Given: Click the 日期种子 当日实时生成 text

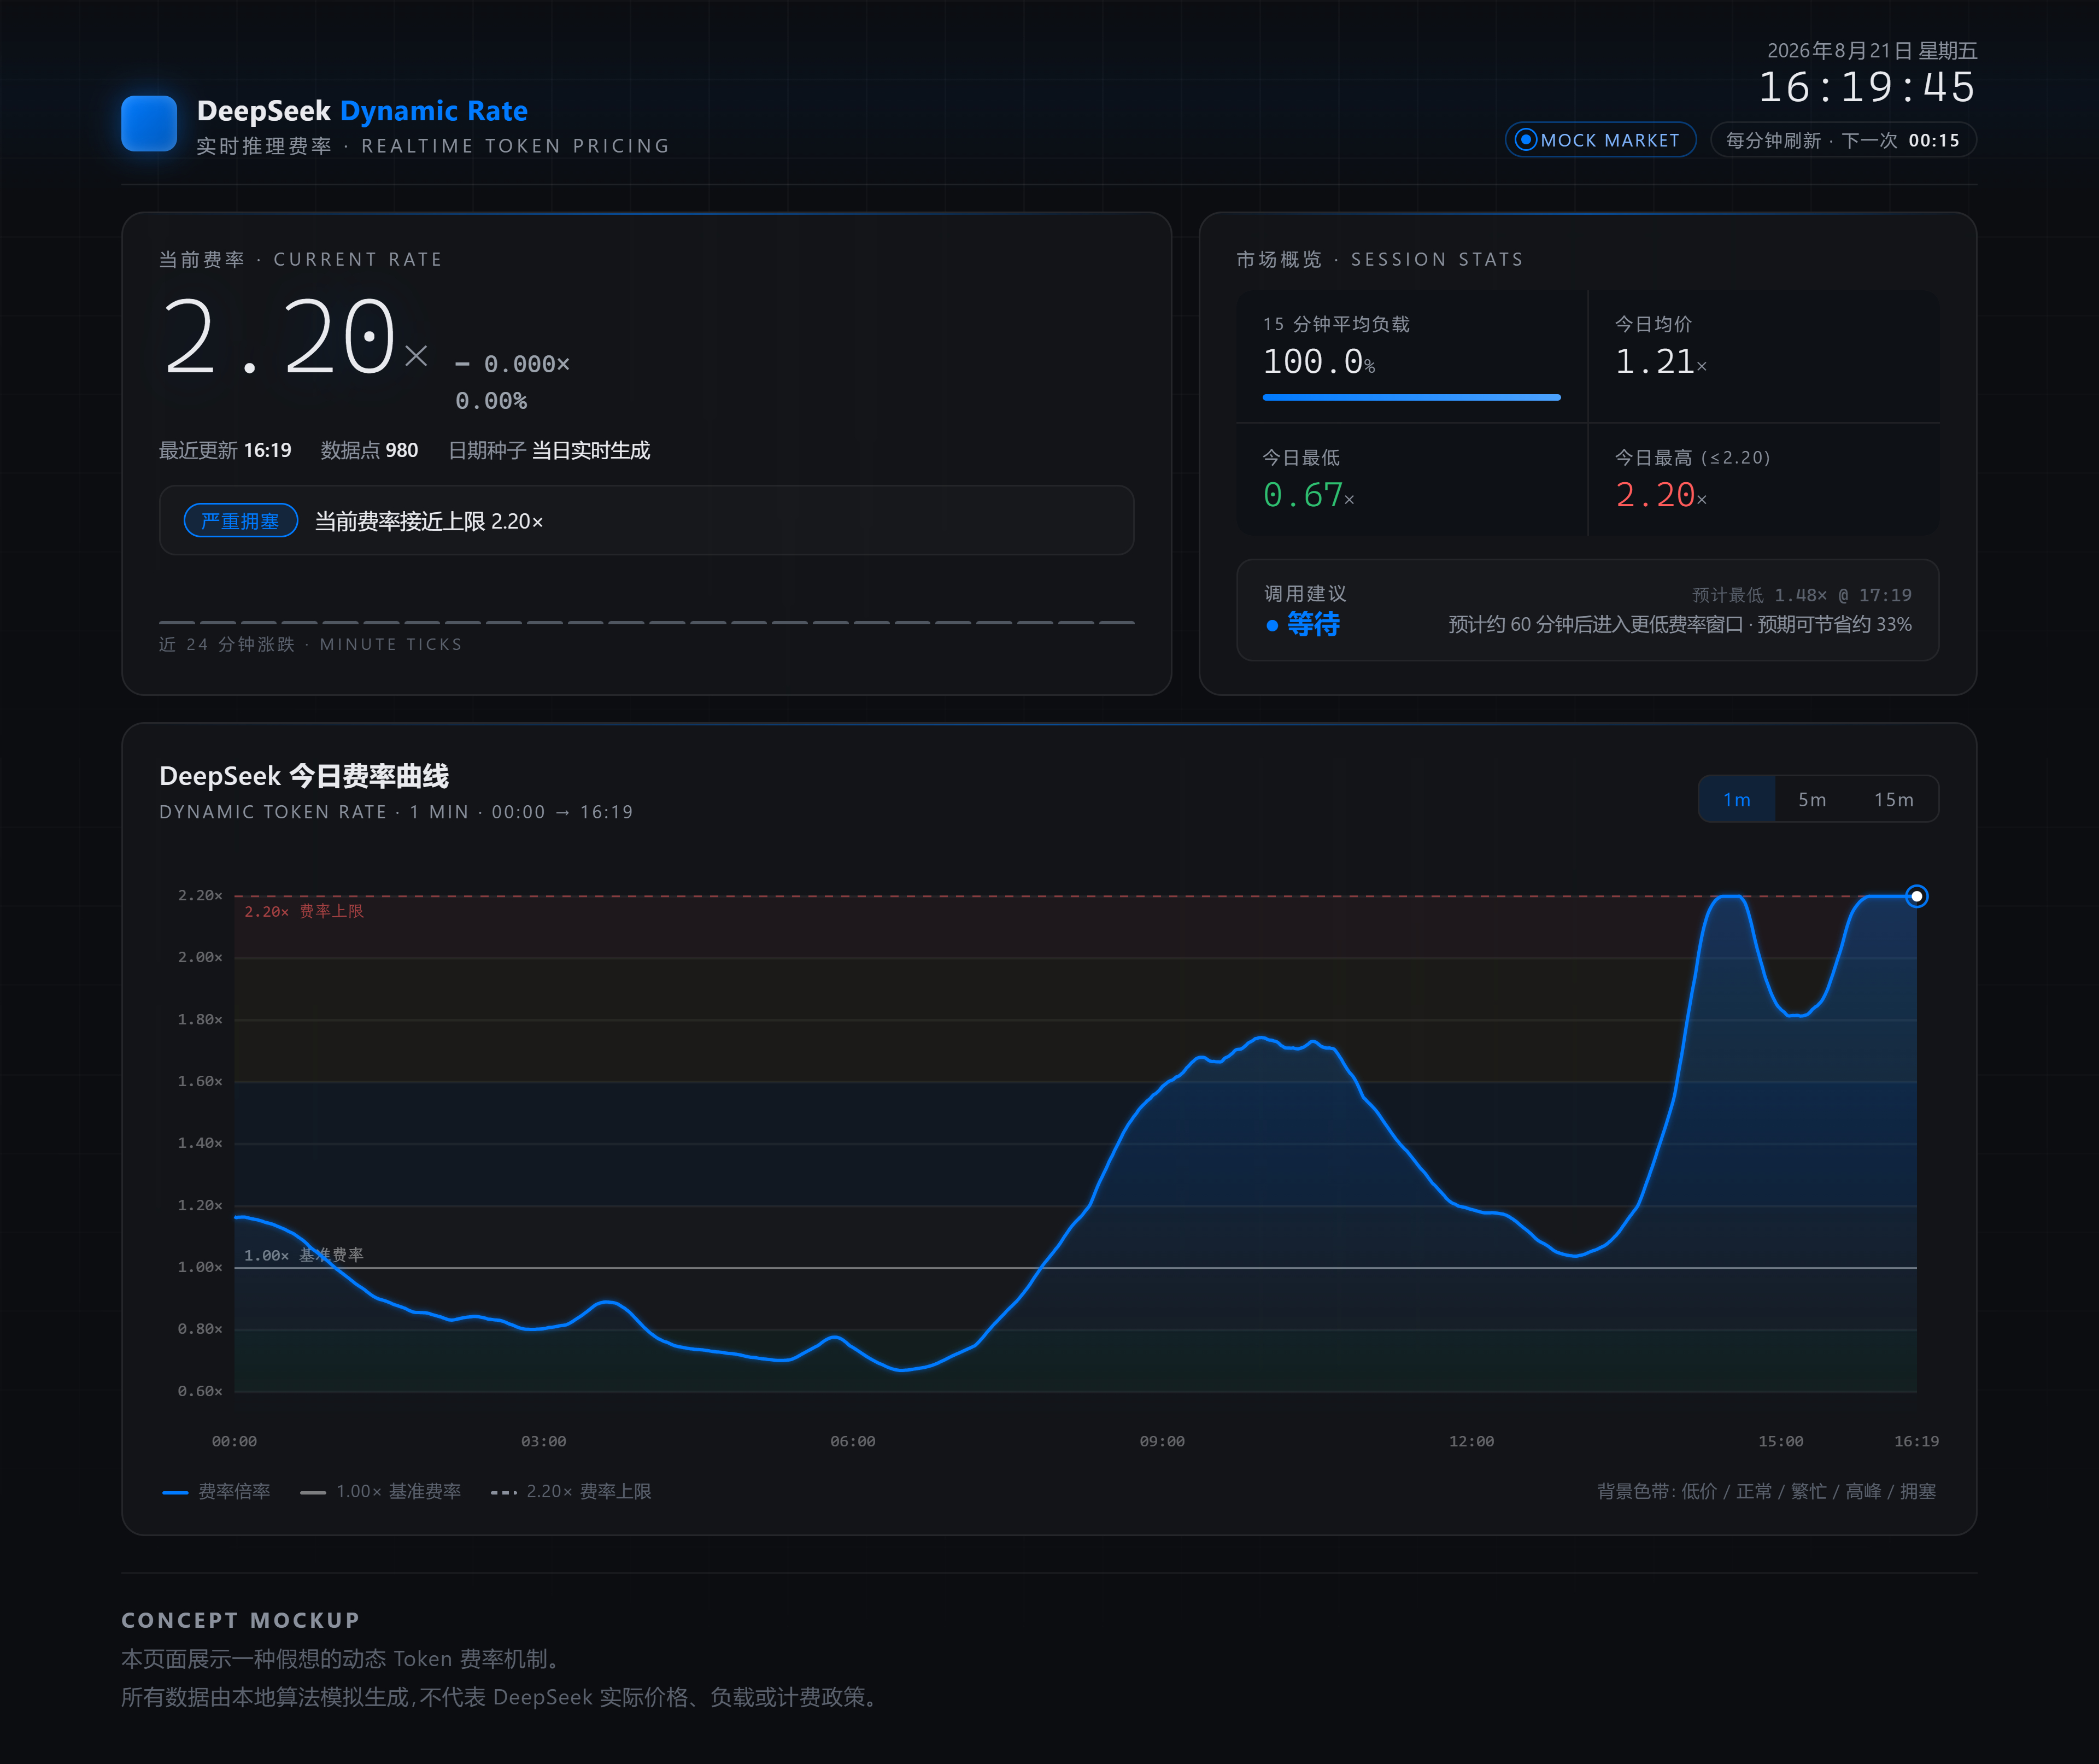Looking at the screenshot, I should (549, 451).
